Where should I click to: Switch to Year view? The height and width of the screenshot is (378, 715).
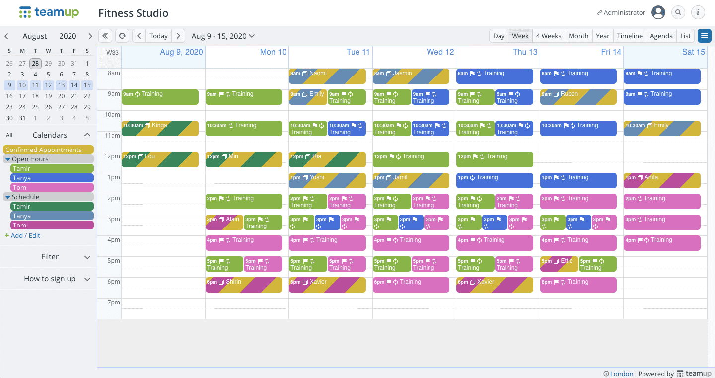(603, 36)
